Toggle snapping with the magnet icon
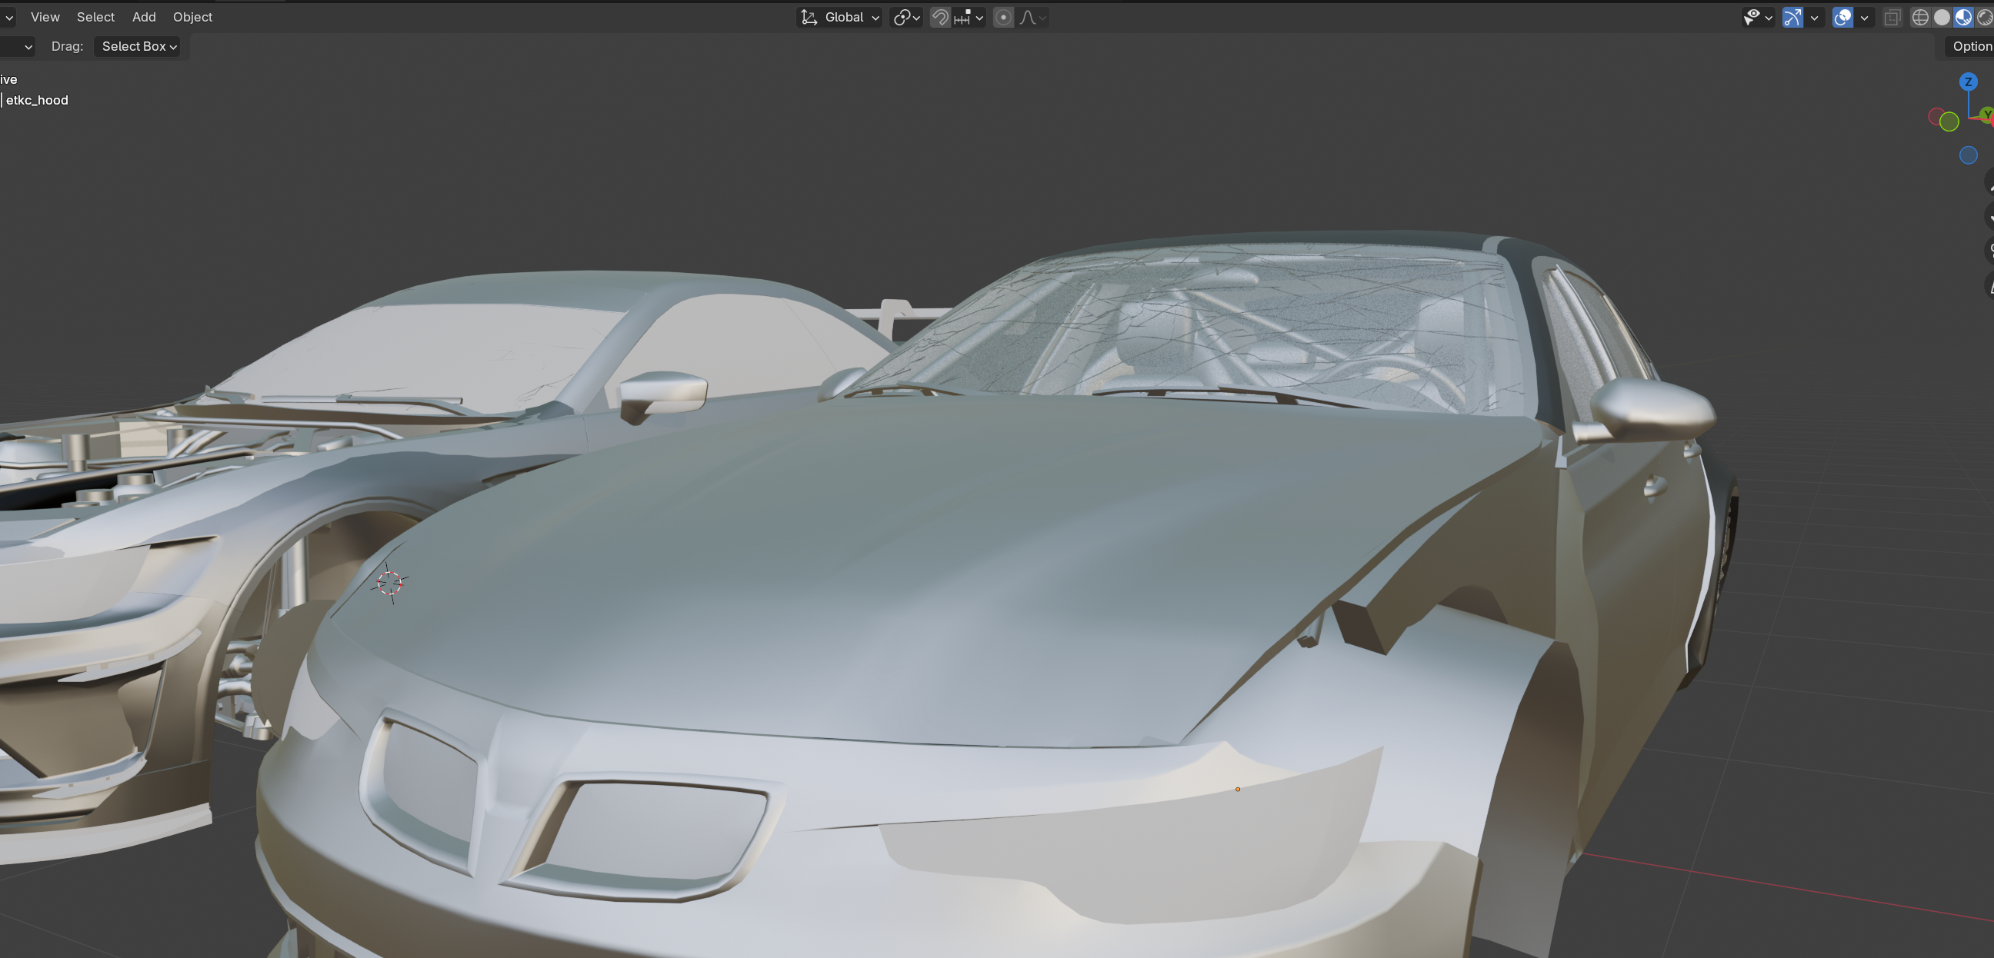This screenshot has height=958, width=1994. click(x=940, y=17)
